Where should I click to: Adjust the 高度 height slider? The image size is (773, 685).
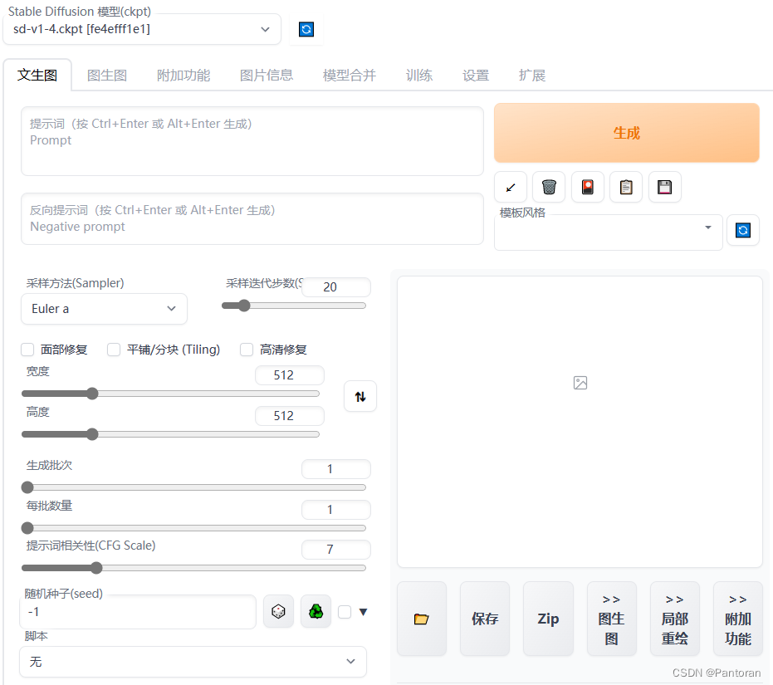point(170,434)
